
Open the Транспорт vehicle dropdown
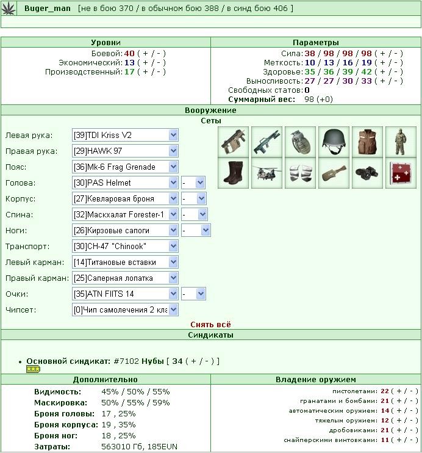125,246
